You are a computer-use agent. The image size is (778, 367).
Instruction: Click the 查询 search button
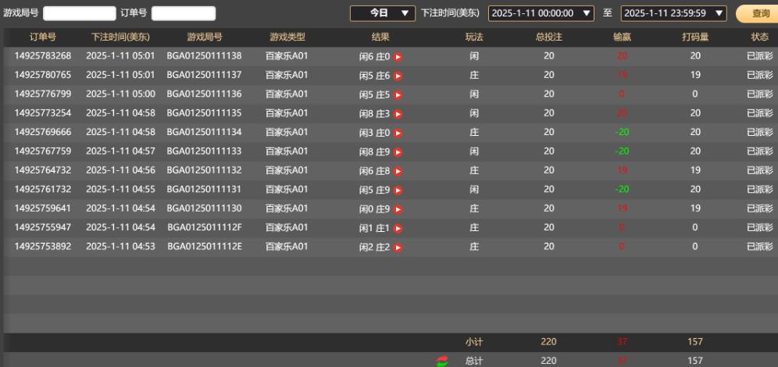[758, 13]
